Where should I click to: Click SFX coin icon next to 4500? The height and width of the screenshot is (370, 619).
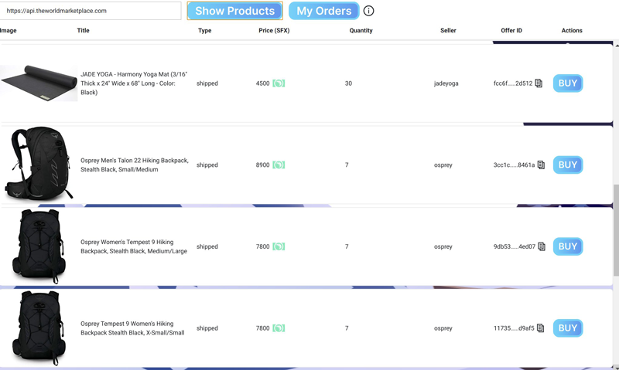(x=279, y=83)
